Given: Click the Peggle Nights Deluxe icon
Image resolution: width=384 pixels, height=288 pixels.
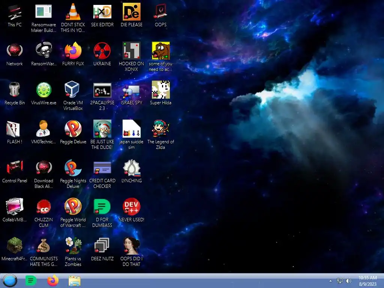Looking at the screenshot, I should 73,168.
